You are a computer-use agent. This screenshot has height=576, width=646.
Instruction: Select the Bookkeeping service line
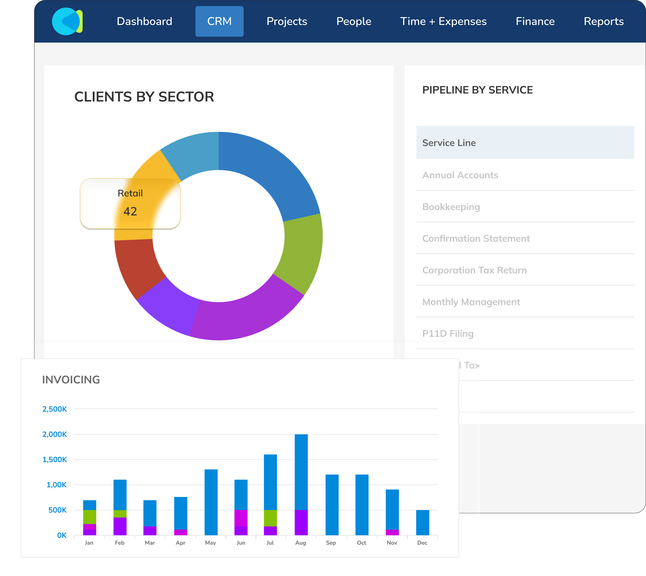[451, 207]
